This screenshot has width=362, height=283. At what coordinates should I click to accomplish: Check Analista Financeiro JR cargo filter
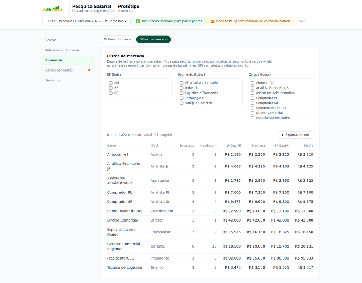click(x=253, y=88)
